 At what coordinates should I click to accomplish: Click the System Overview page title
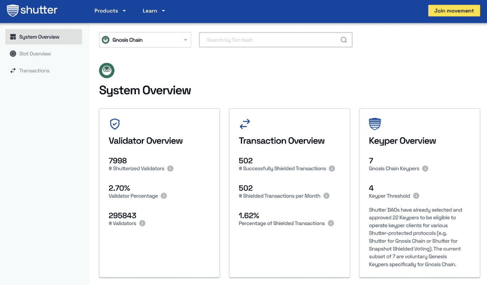point(145,90)
